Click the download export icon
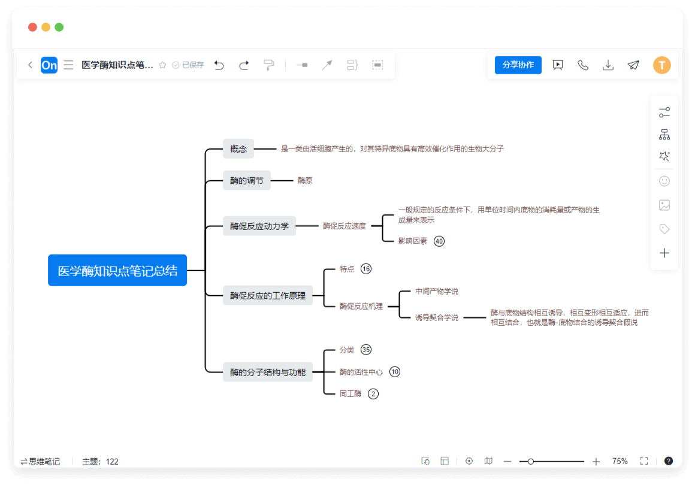Image resolution: width=695 pixels, height=485 pixels. (x=608, y=65)
